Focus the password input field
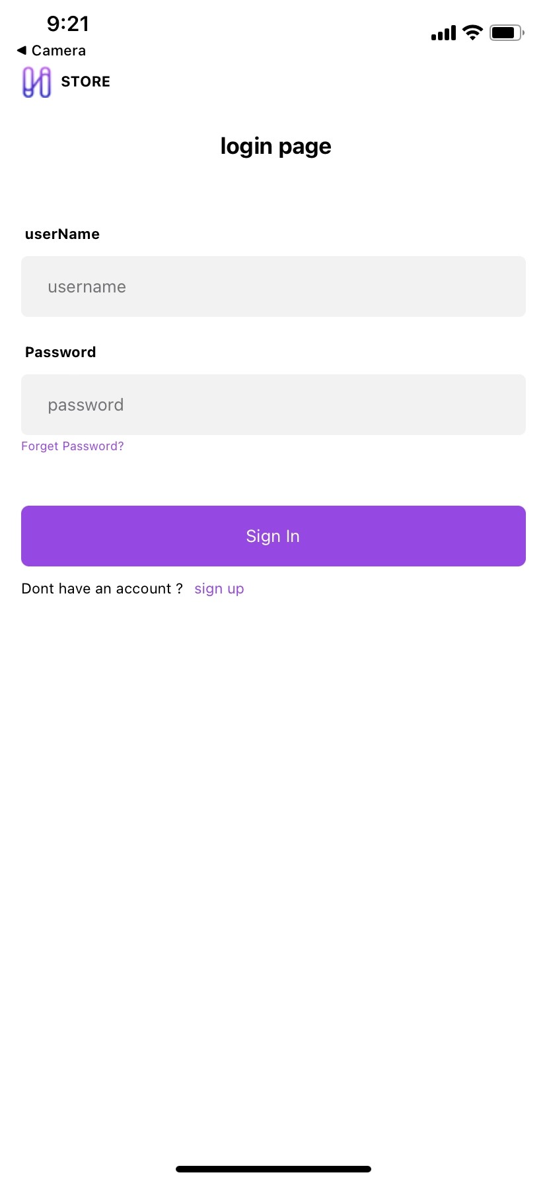The height and width of the screenshot is (1183, 547). [x=273, y=405]
